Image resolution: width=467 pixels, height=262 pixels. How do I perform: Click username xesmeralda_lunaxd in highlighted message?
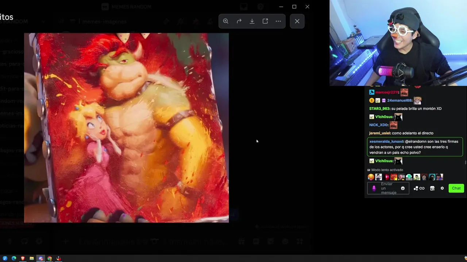pyautogui.click(x=386, y=142)
